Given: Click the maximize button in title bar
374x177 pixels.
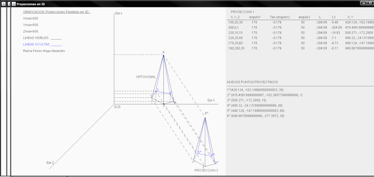Looking at the screenshot, I should coord(370,3).
